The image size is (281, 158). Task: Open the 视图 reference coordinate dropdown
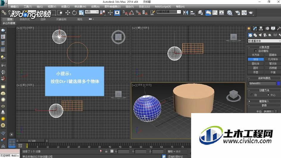tap(92, 12)
